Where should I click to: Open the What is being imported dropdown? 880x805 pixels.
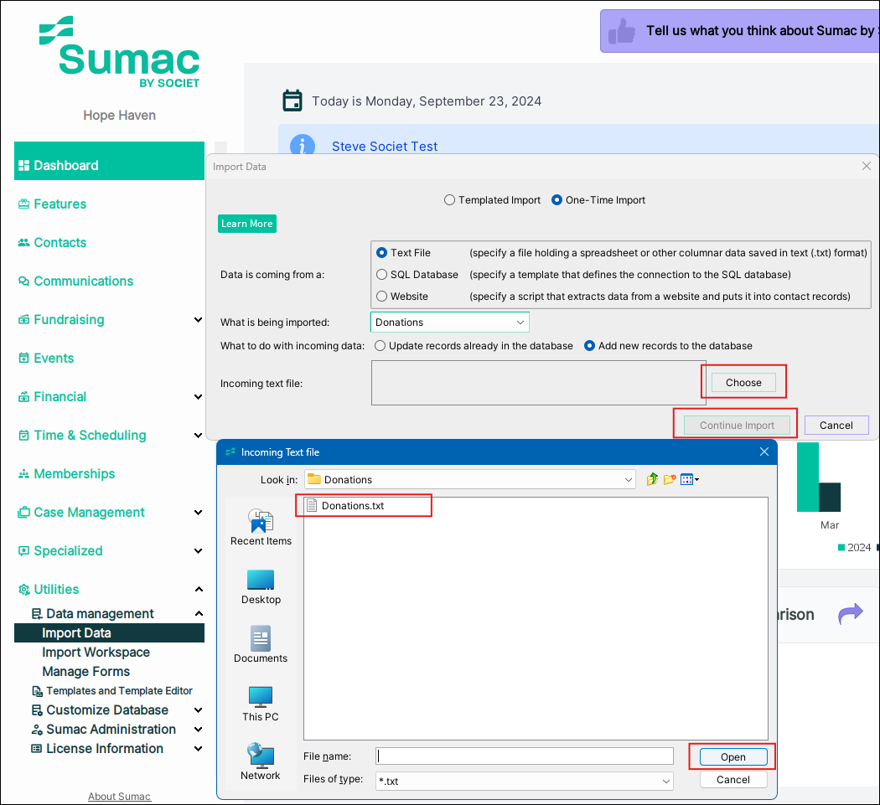[x=449, y=323]
